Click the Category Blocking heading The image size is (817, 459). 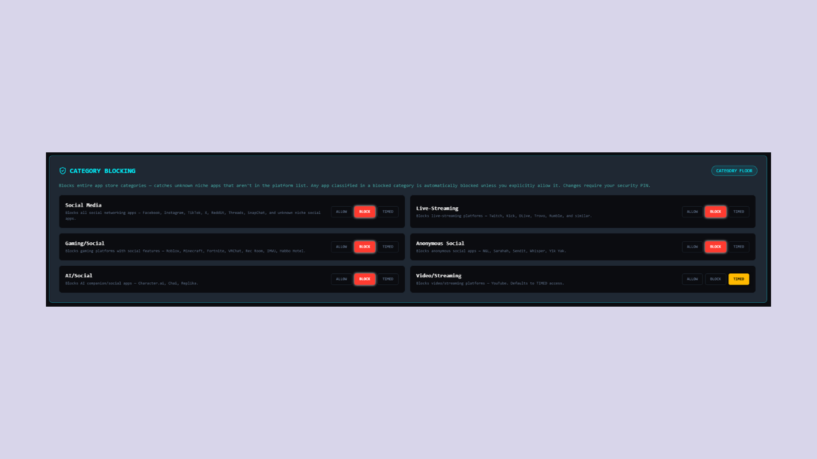click(102, 171)
